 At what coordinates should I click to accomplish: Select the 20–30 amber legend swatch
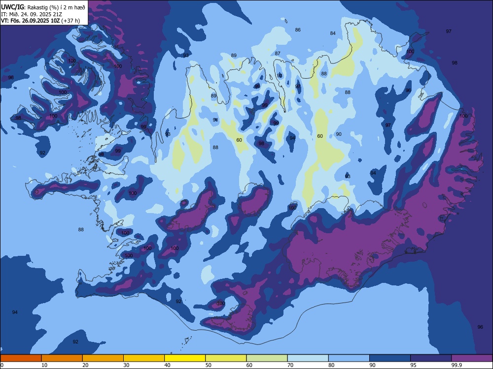coord(103,358)
